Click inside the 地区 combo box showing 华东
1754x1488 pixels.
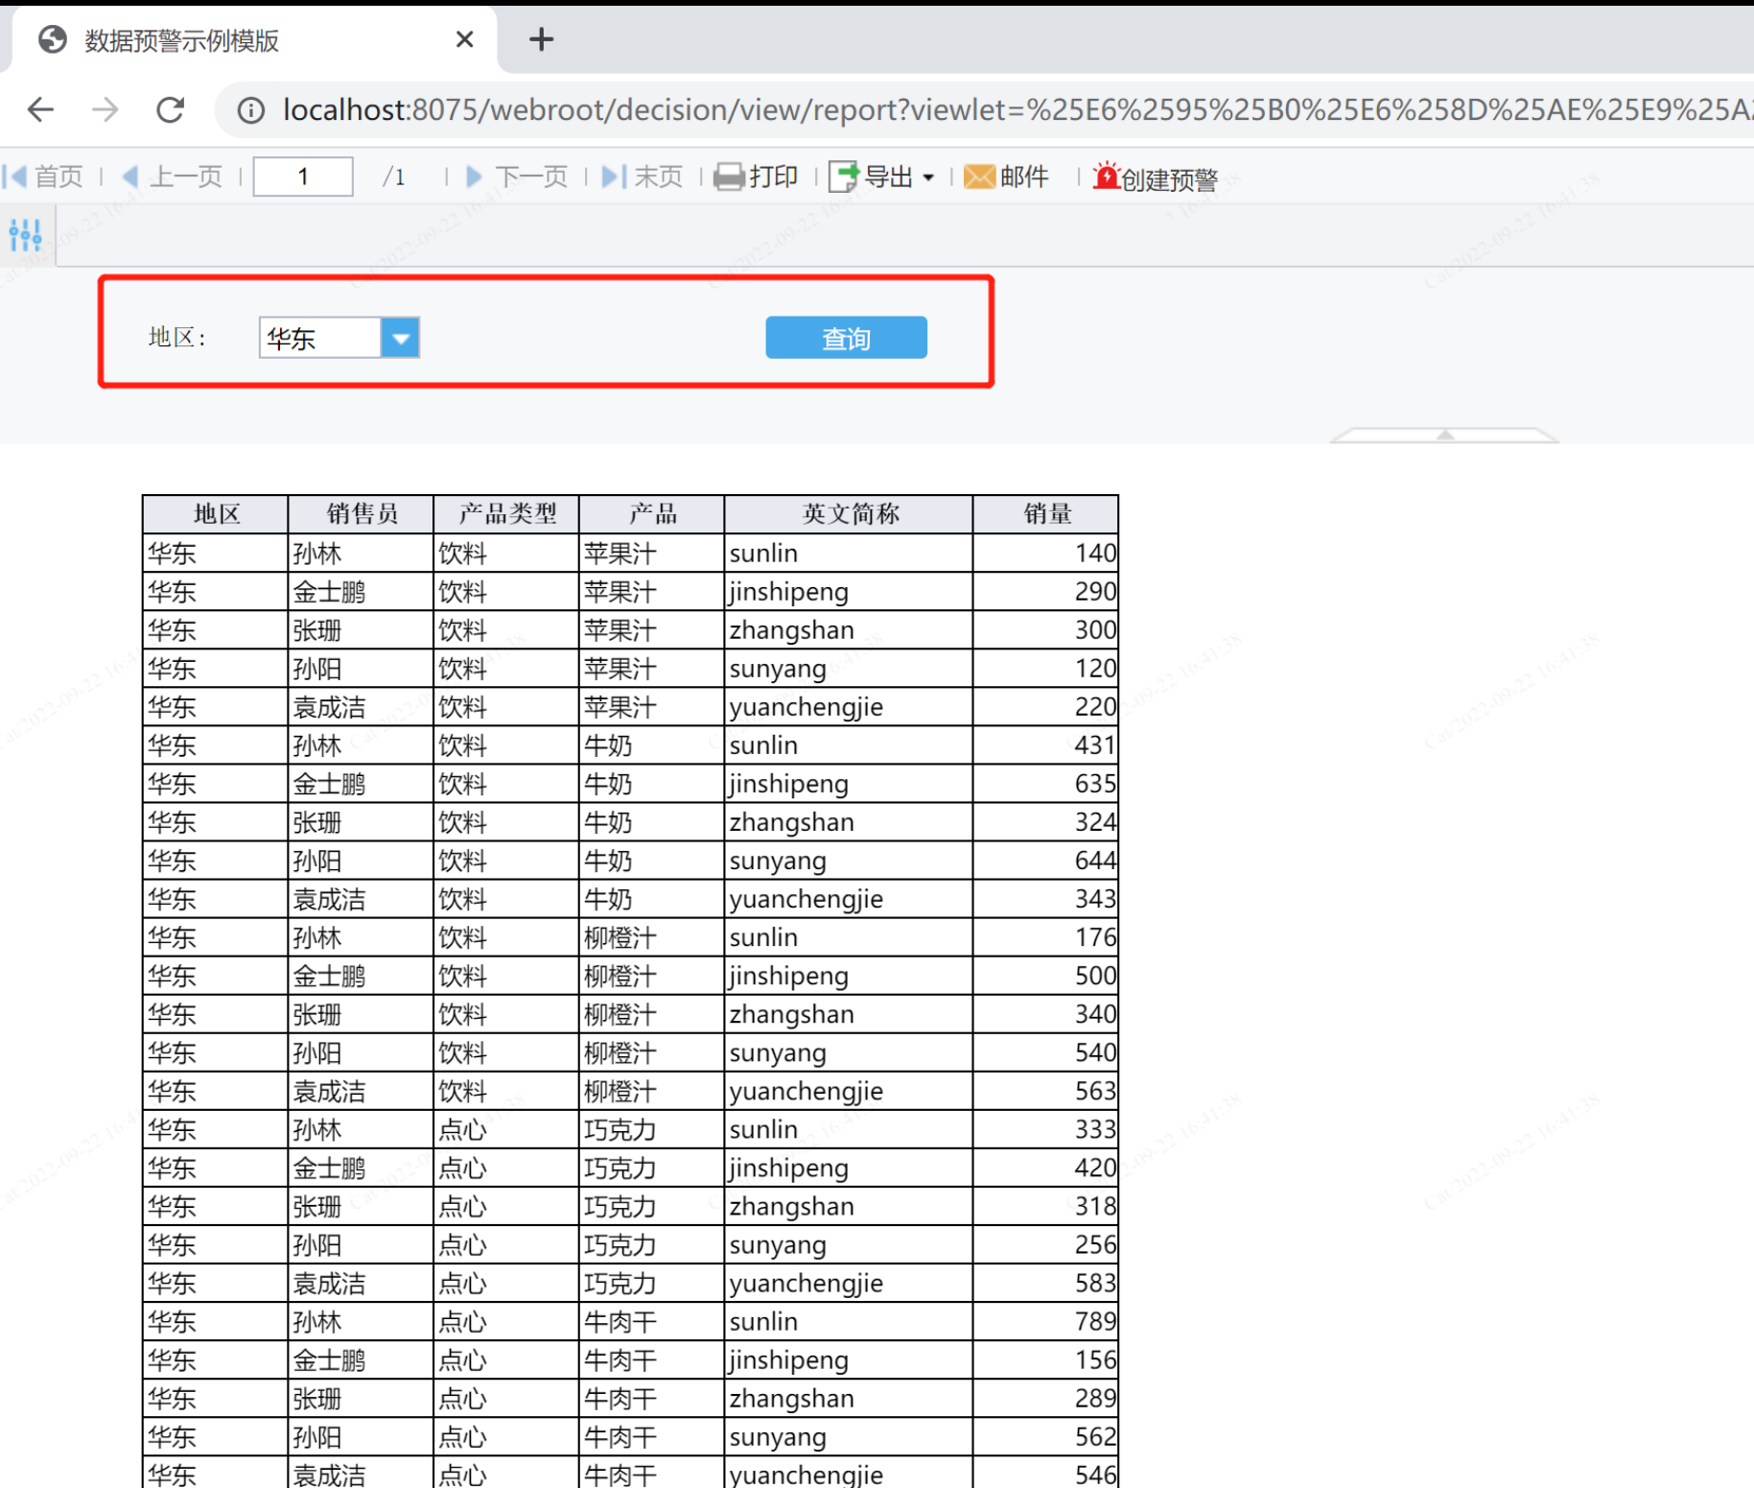[320, 338]
